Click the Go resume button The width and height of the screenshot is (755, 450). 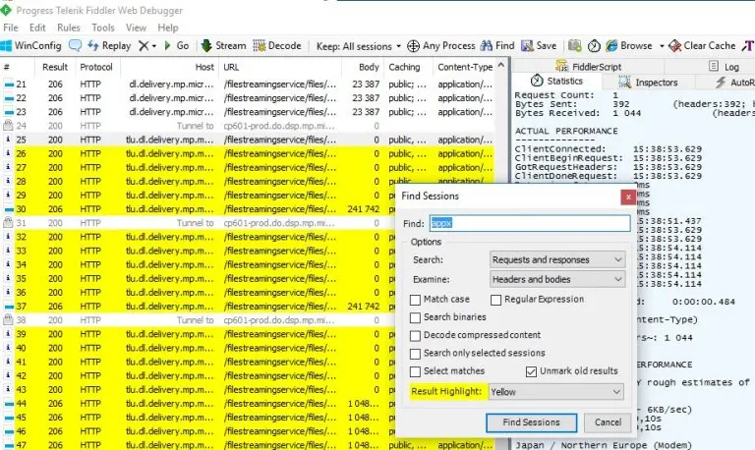coord(176,46)
